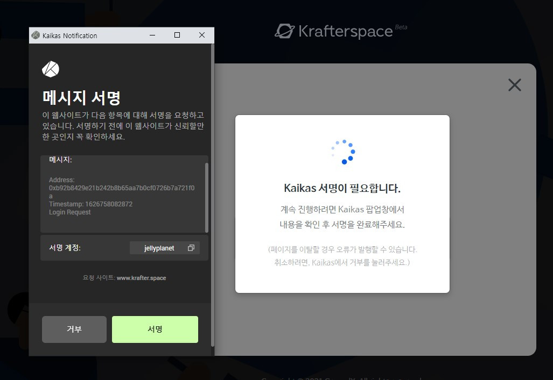553x380 pixels.
Task: Minimize the Kaikas Notification window
Action: click(152, 35)
